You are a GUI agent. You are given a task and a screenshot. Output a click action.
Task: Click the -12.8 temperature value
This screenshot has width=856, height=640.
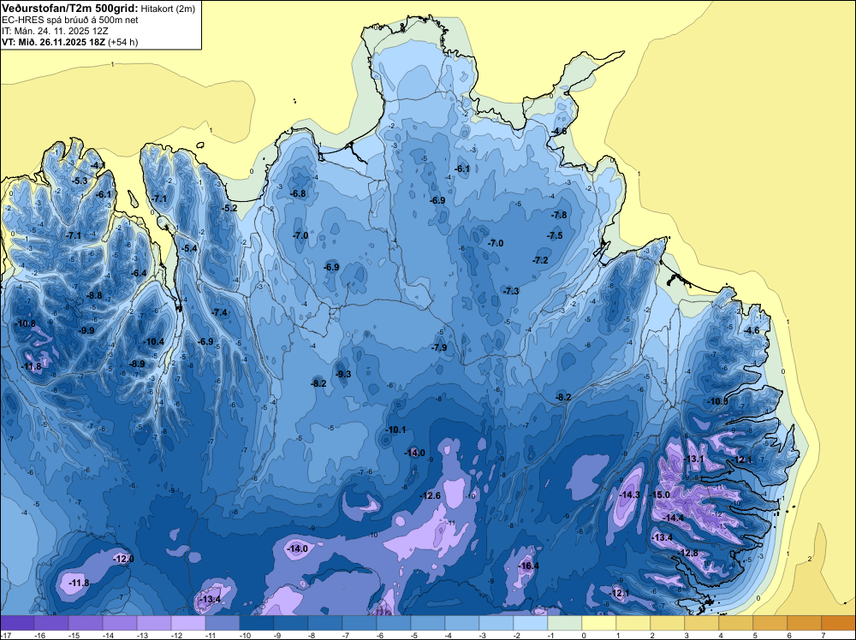tap(688, 554)
